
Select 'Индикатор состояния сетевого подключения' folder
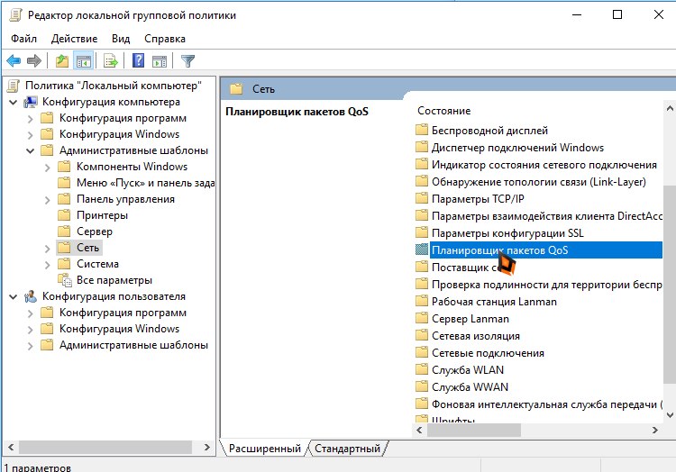tap(544, 165)
